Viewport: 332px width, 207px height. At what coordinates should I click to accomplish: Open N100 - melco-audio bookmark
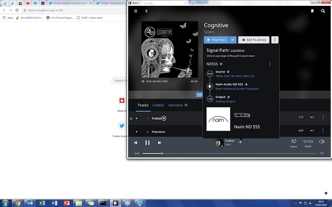click(x=90, y=18)
